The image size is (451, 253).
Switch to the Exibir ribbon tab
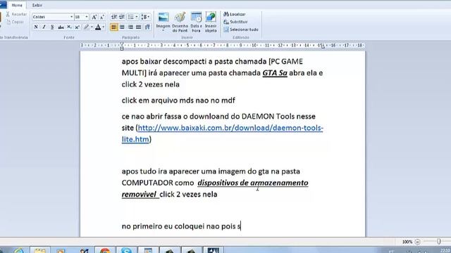tap(37, 5)
